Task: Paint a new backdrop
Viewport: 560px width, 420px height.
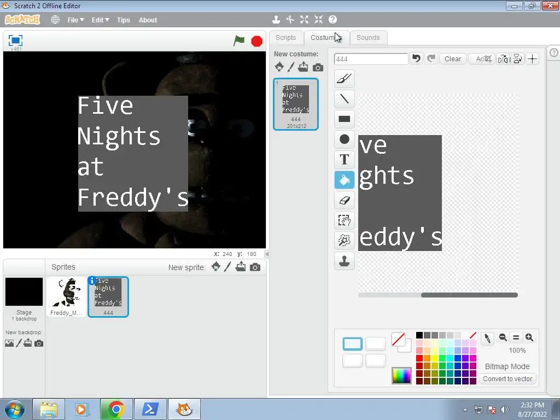Action: coord(19,343)
